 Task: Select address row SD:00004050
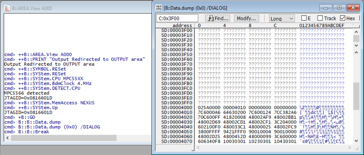click(x=177, y=132)
